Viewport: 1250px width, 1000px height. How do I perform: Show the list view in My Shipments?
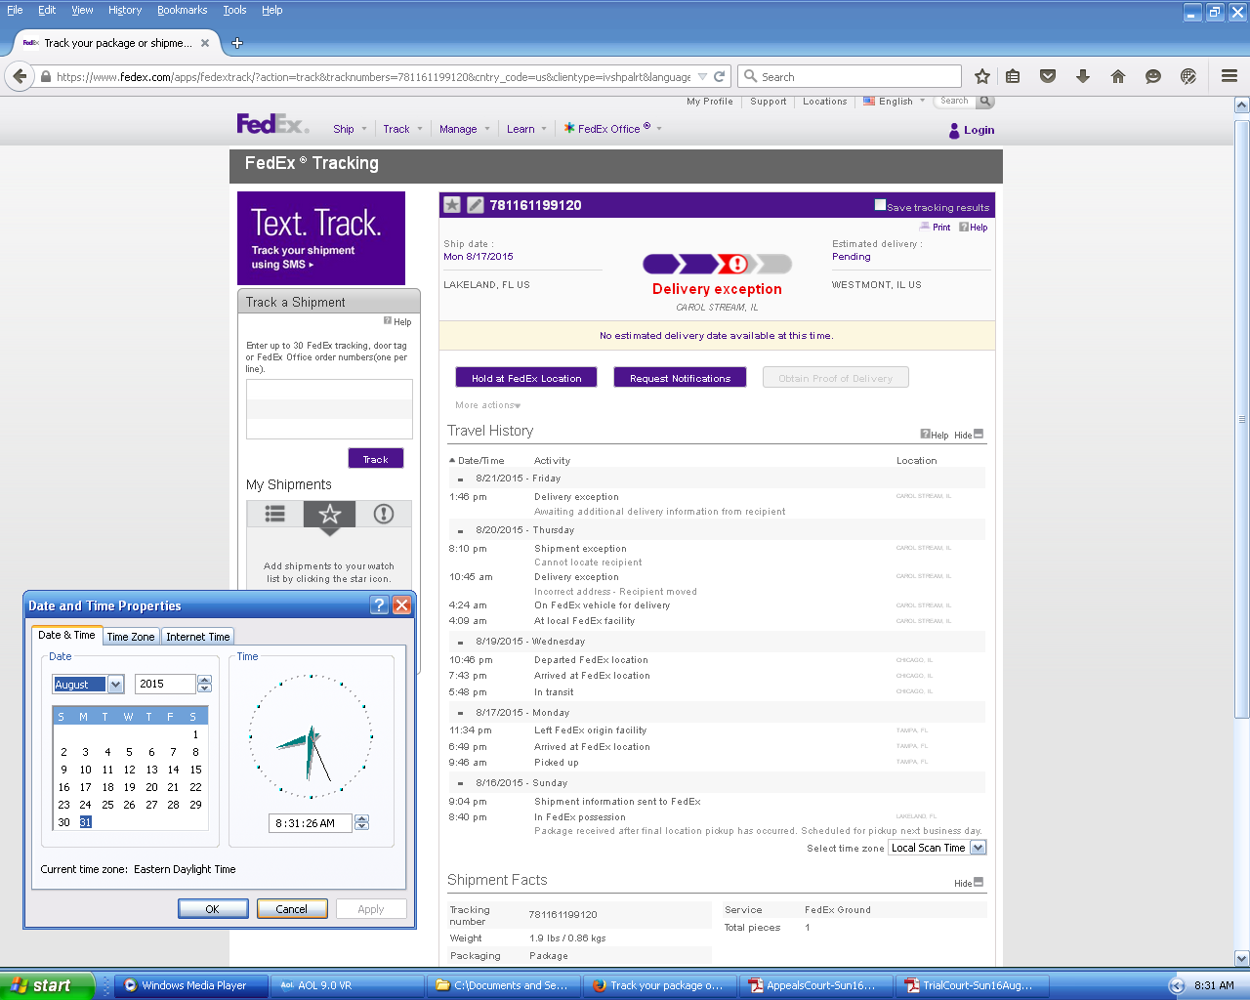(x=275, y=514)
